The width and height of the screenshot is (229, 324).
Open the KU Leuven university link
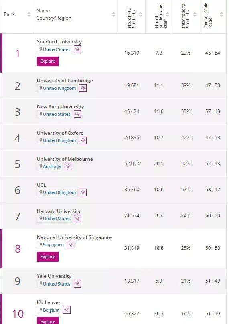49,302
